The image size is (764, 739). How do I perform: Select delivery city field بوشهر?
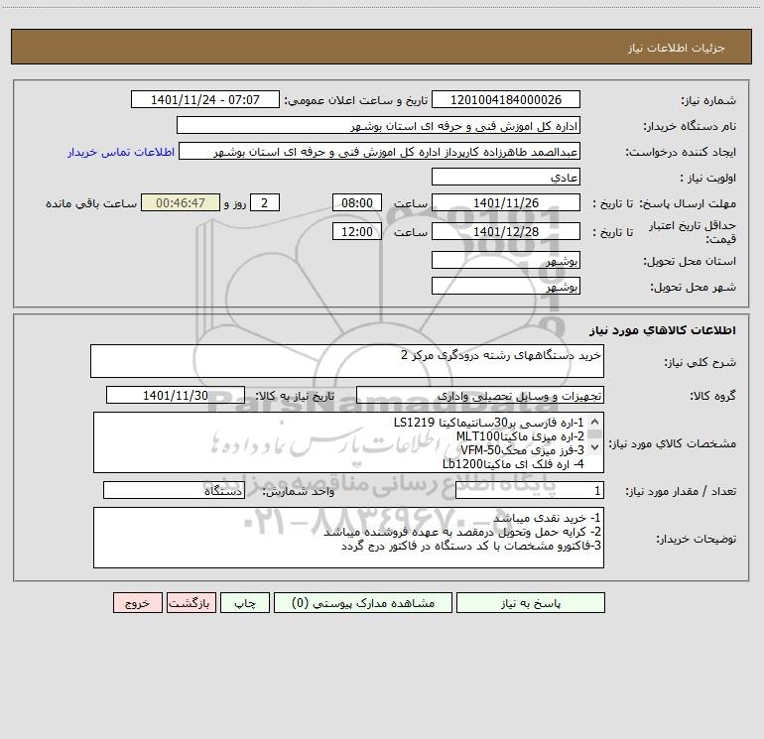pos(506,286)
